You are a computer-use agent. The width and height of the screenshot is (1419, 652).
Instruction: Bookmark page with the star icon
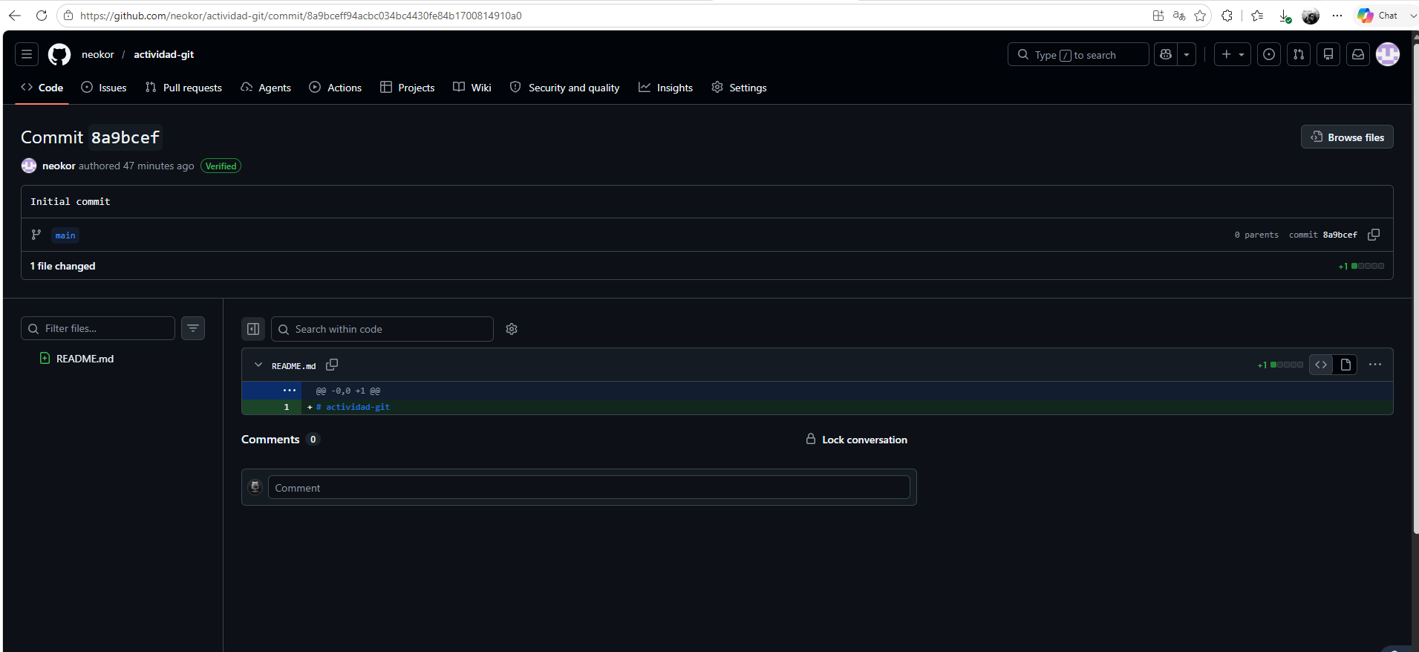(1200, 16)
